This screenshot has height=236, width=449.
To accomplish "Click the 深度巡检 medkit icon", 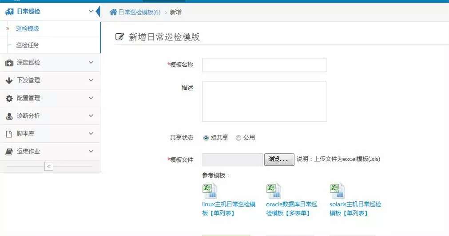I will tap(9, 63).
